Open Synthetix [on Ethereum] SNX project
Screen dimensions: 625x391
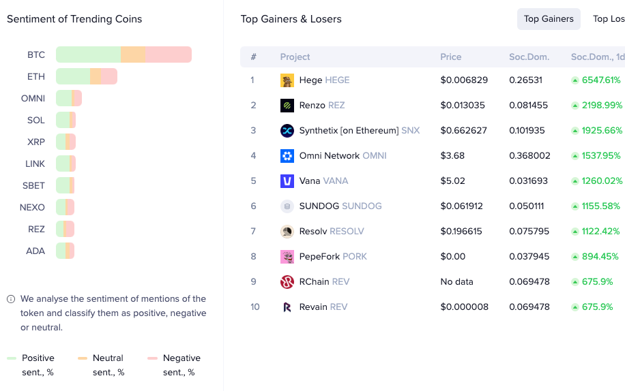point(360,131)
